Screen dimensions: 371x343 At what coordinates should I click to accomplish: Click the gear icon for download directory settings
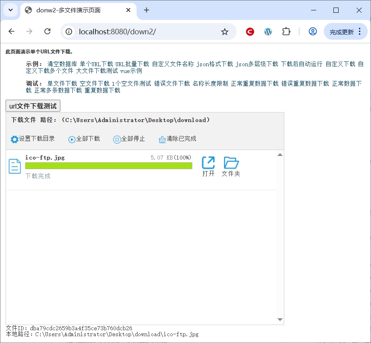coord(14,139)
